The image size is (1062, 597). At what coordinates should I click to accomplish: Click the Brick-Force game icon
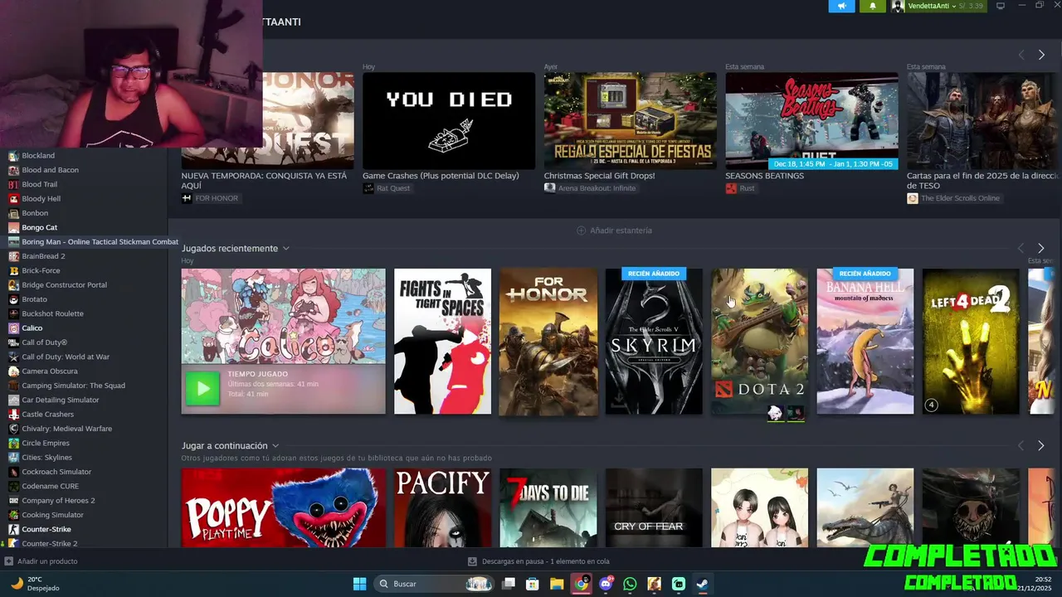13,270
